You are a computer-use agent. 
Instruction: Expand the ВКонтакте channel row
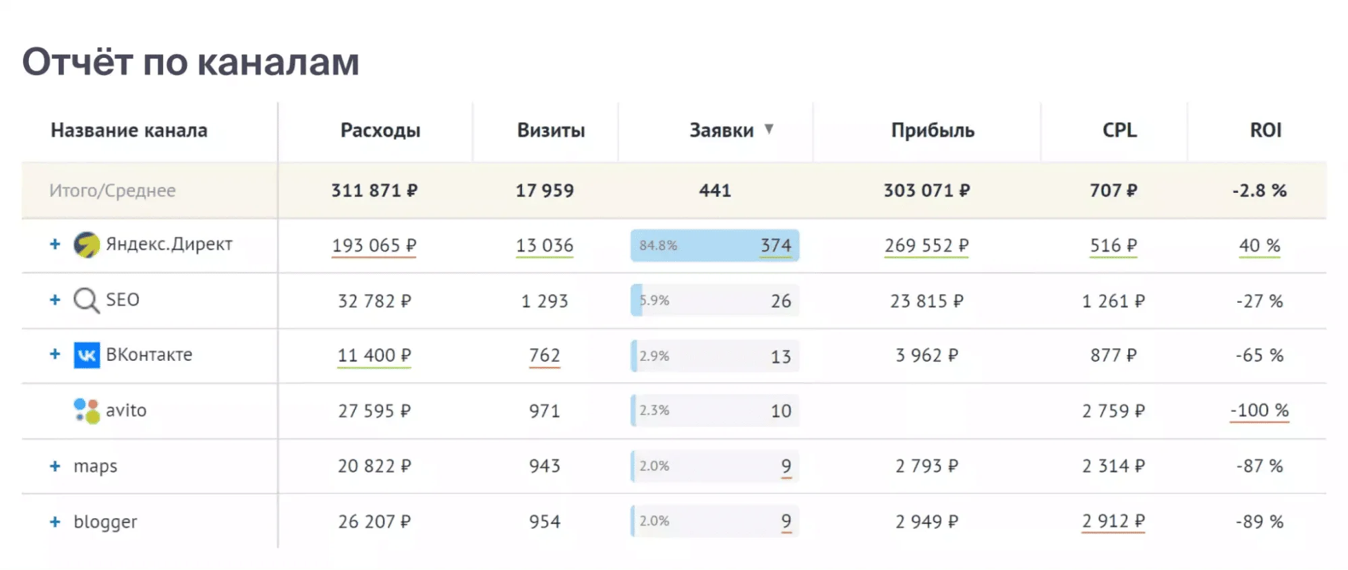[55, 354]
